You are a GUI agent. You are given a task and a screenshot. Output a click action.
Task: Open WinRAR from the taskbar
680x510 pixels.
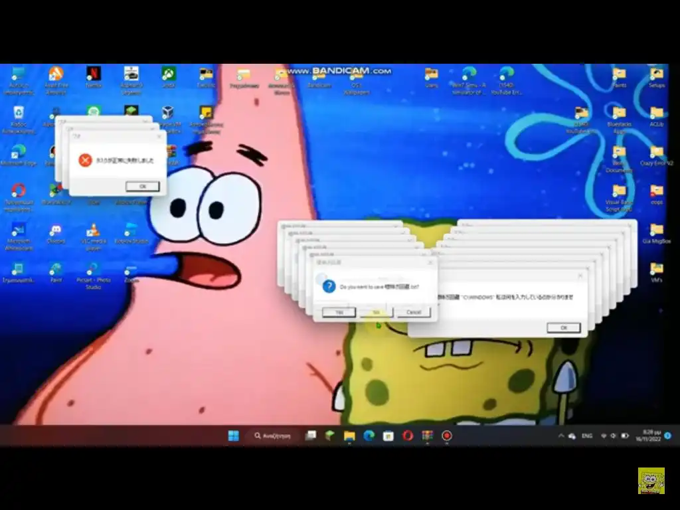coord(427,436)
